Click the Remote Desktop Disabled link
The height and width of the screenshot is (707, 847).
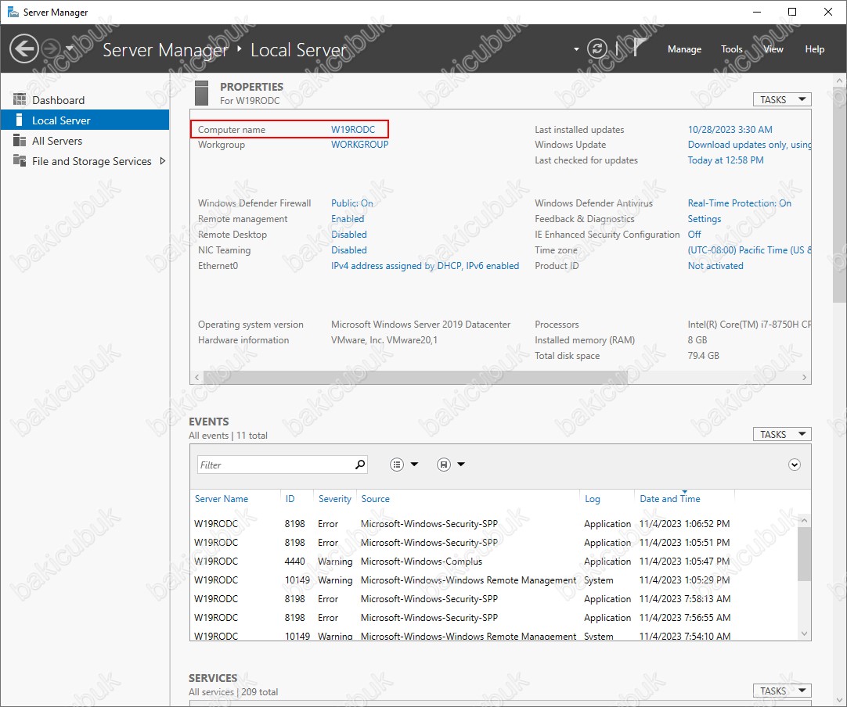[349, 234]
